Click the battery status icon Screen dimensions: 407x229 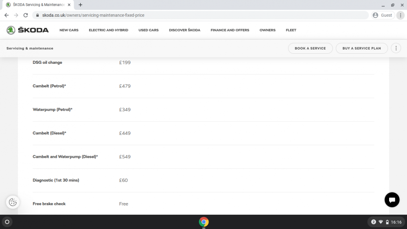click(x=387, y=222)
